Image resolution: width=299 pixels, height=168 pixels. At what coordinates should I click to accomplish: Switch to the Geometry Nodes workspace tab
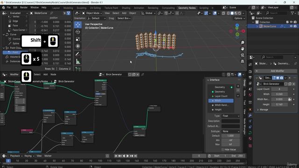pyautogui.click(x=187, y=8)
